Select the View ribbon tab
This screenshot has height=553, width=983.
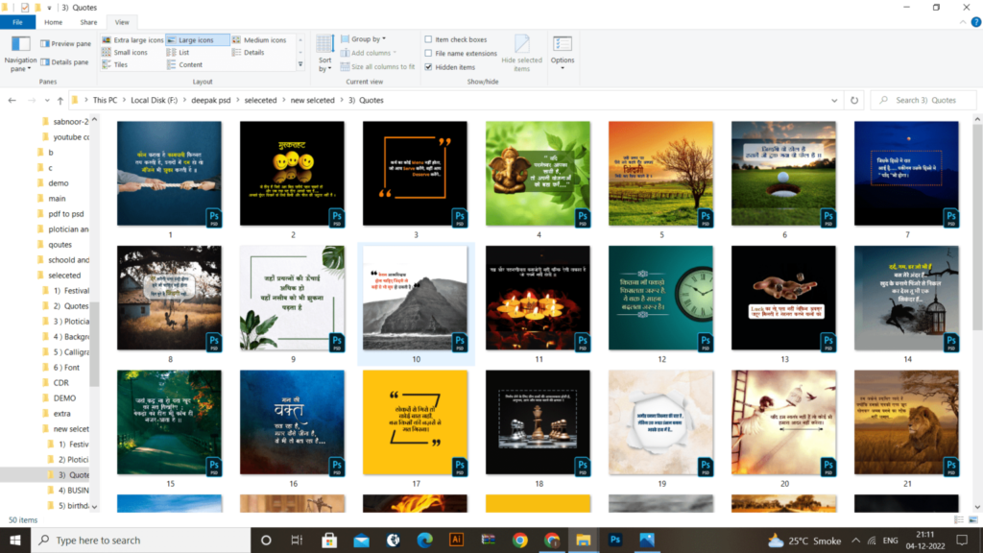click(122, 22)
